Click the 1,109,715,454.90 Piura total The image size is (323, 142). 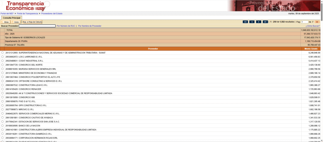(x=313, y=41)
